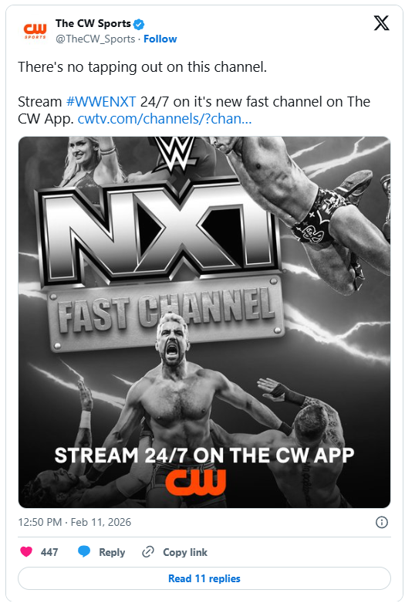Click the CW Sports profile avatar
This screenshot has height=610, width=405.
pos(35,31)
